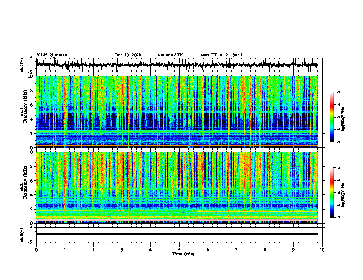This screenshot has height=280, width=363.
Task: Click the ch.3 flat black voltage trace
Action: (x=176, y=234)
